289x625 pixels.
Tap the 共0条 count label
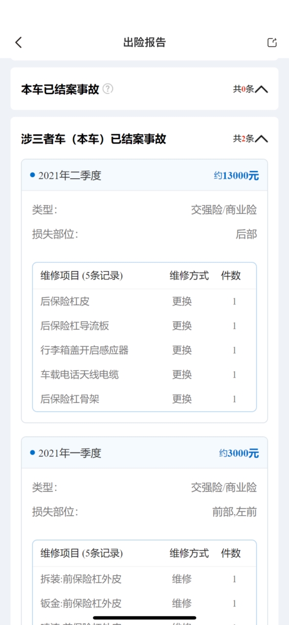244,89
